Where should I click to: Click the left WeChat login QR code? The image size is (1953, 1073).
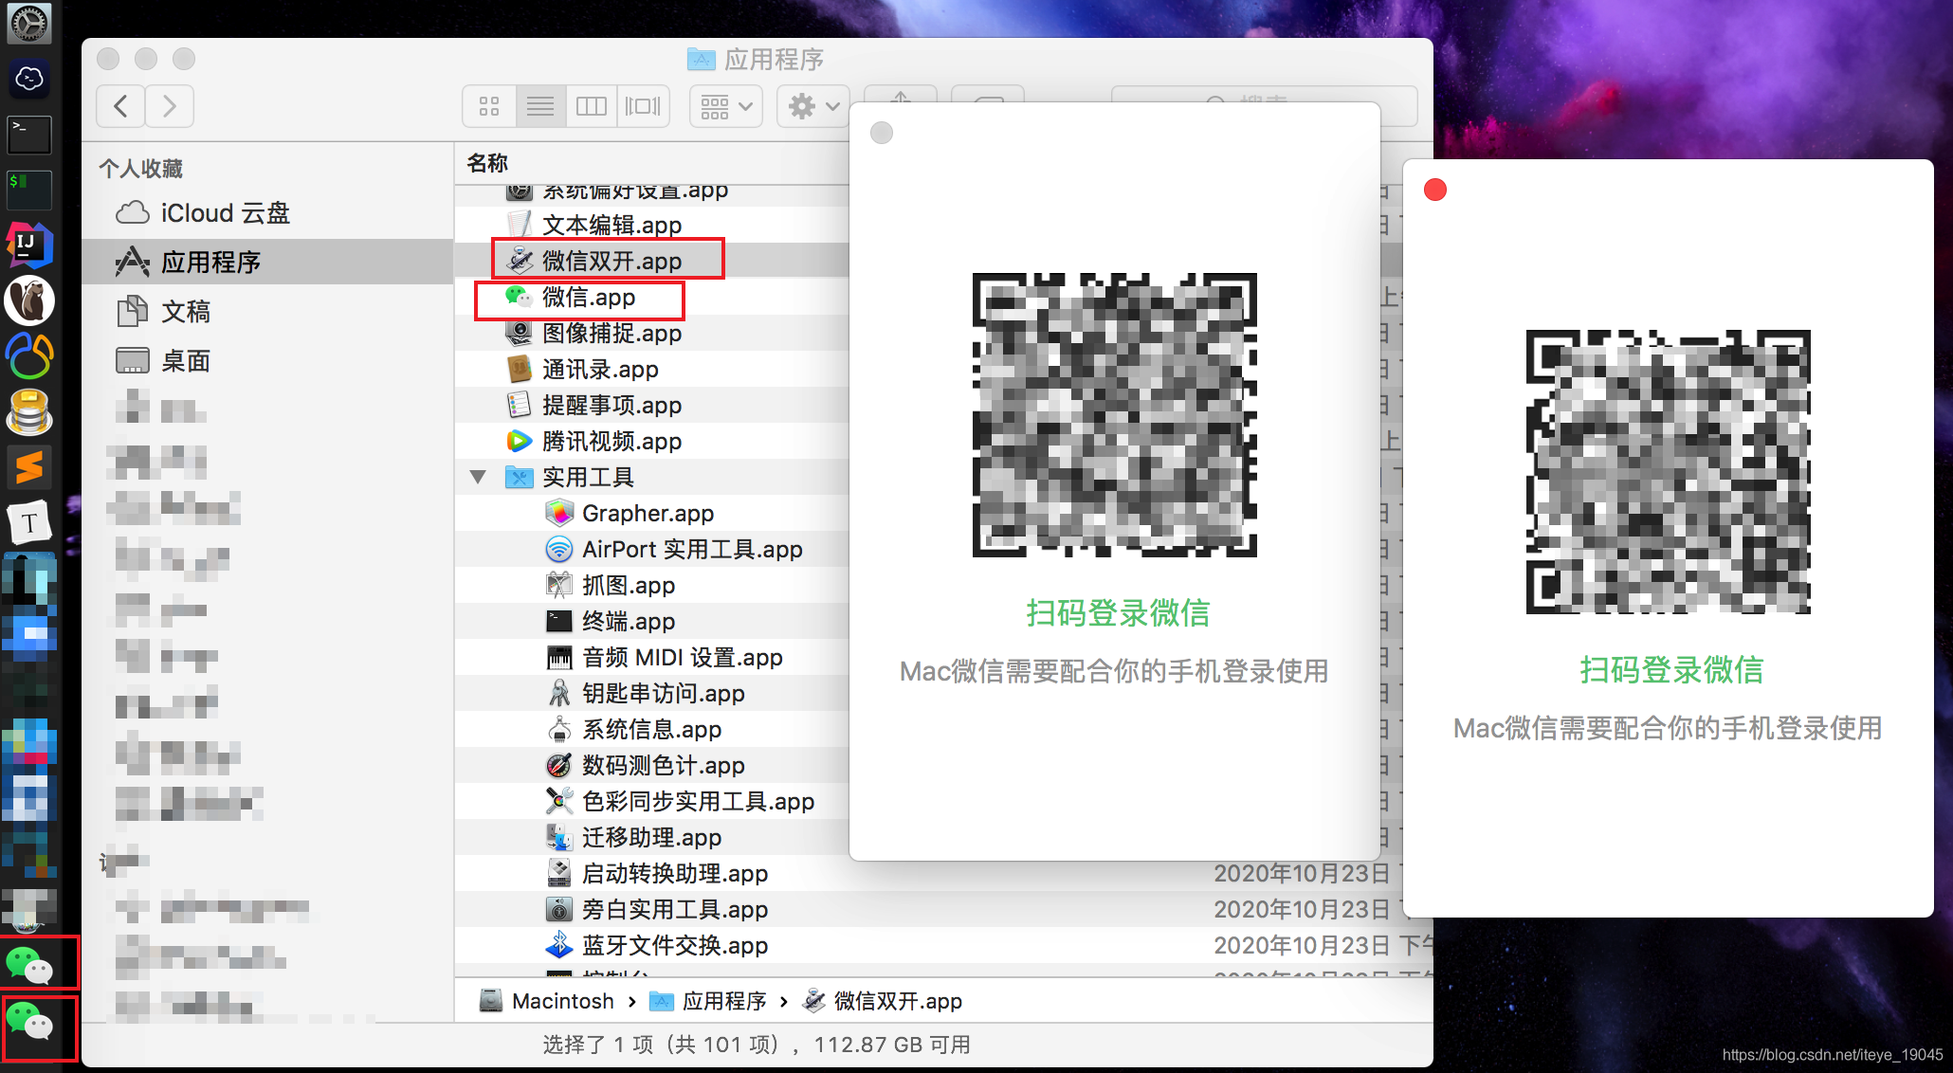click(1115, 415)
